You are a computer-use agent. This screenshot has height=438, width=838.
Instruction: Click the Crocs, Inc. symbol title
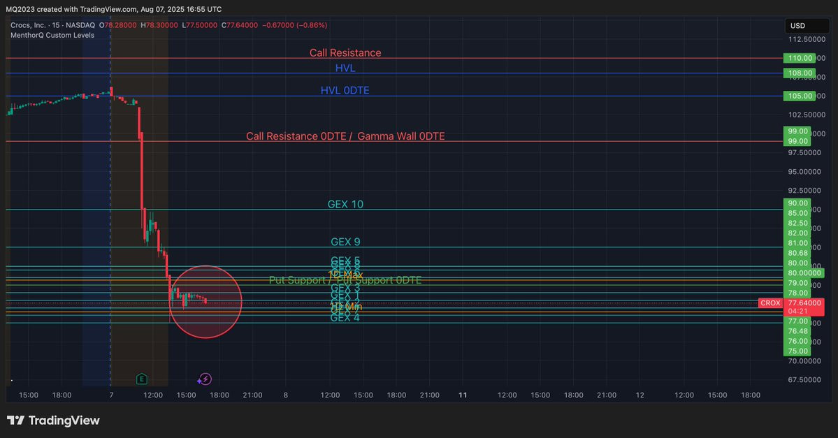coord(52,25)
